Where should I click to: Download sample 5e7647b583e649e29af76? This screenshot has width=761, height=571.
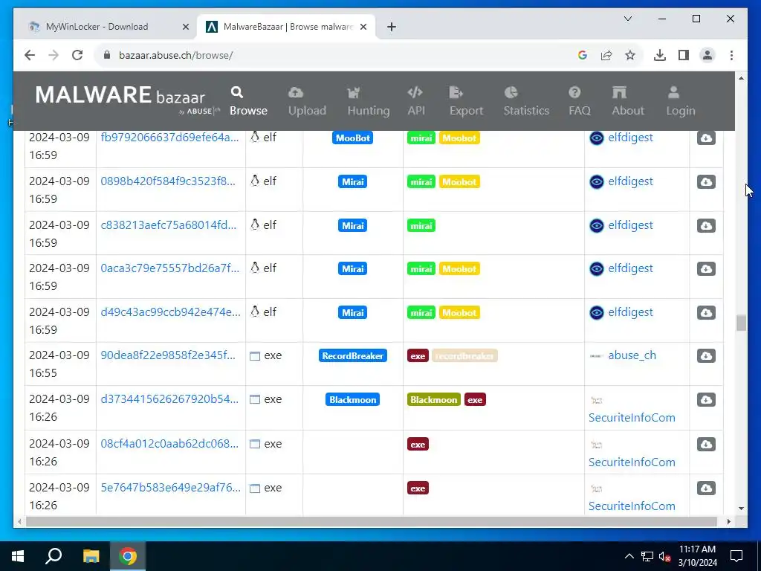click(x=706, y=488)
